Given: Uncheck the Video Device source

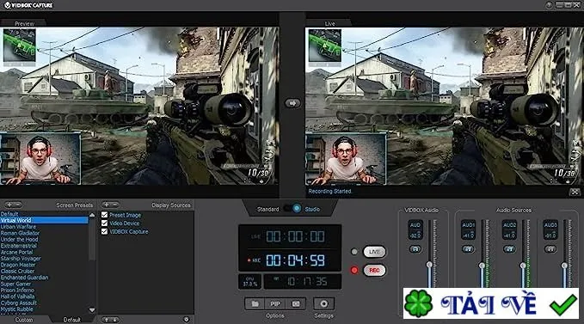Looking at the screenshot, I should pos(105,223).
